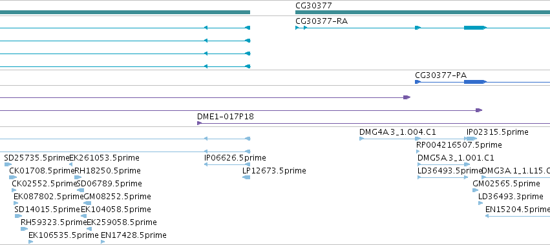Select the DMG5A.3_1.O01.C1 feature line
550x245 pixels.
(x=444, y=164)
